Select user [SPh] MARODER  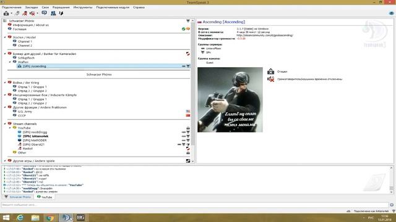[x=35, y=141]
